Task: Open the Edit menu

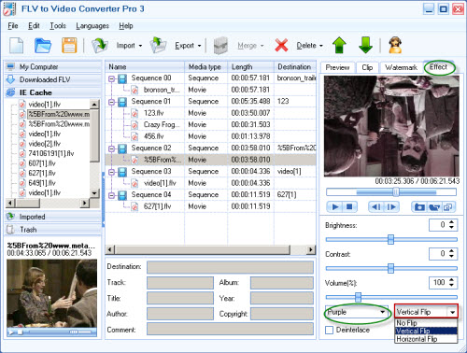Action: tap(34, 26)
